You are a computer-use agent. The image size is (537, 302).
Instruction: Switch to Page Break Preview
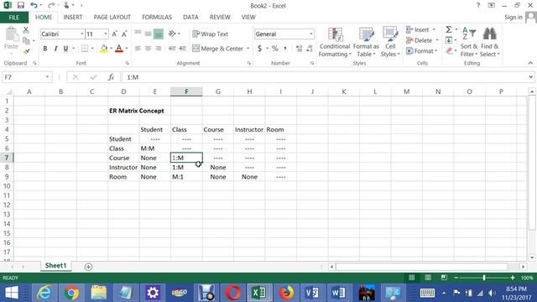(x=444, y=278)
